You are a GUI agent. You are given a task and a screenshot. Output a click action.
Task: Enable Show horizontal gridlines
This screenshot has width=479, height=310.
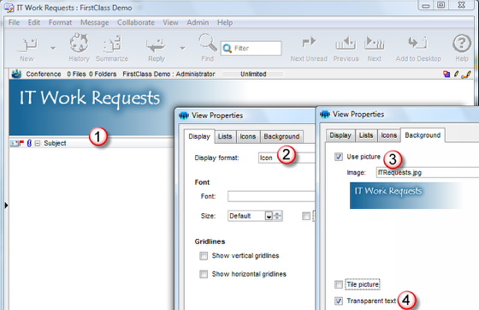204,274
